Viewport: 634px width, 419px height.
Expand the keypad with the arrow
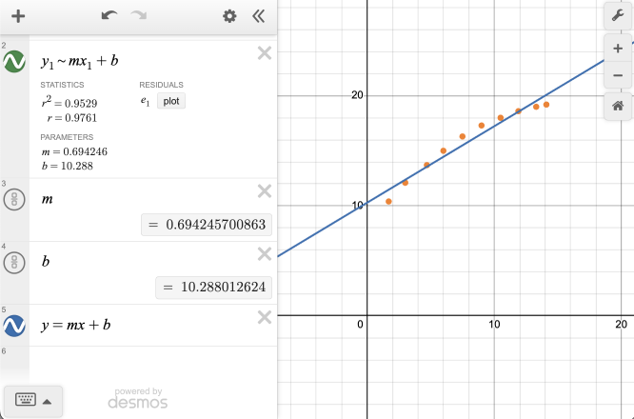pyautogui.click(x=47, y=401)
